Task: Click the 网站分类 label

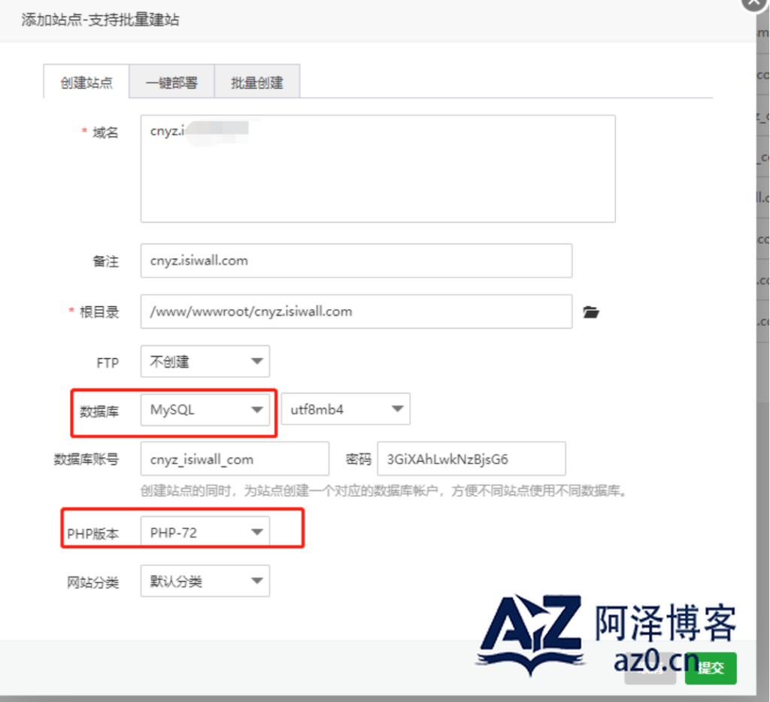Action: coord(92,582)
